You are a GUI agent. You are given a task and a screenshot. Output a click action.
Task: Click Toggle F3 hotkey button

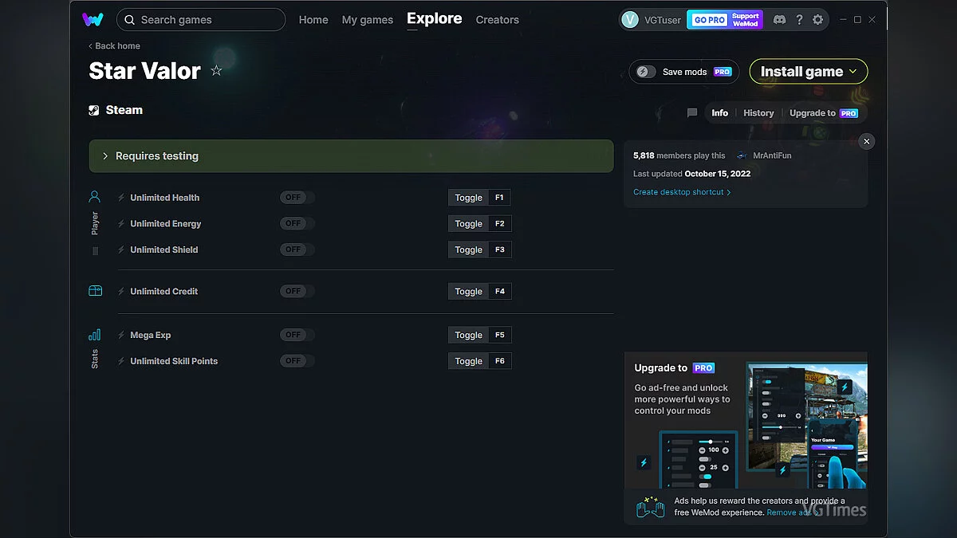pos(479,249)
